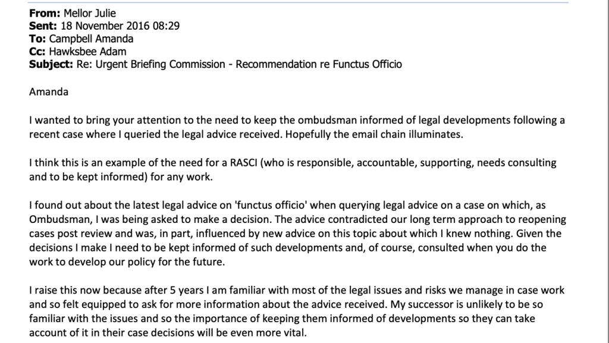Click the horizontal divider line above the header
609x343 pixels.
point(297,2)
